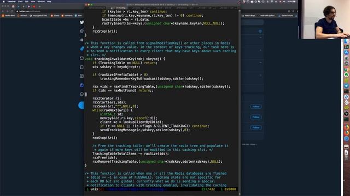
Task: Click the 'uint64_t id;' line
Action: tap(112, 114)
